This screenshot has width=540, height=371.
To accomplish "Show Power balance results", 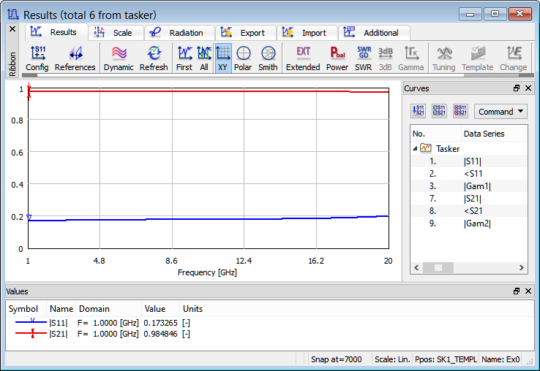I will (x=337, y=58).
